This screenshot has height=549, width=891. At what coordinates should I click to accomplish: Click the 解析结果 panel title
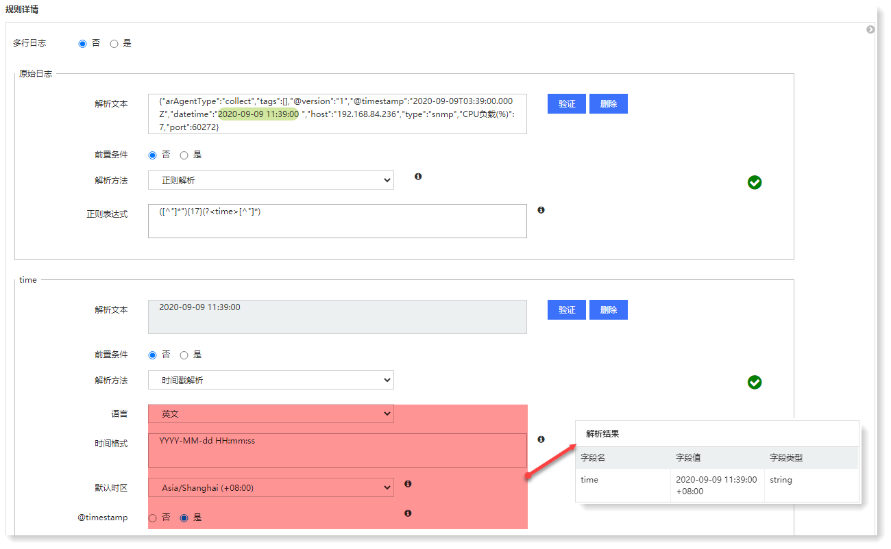click(602, 434)
